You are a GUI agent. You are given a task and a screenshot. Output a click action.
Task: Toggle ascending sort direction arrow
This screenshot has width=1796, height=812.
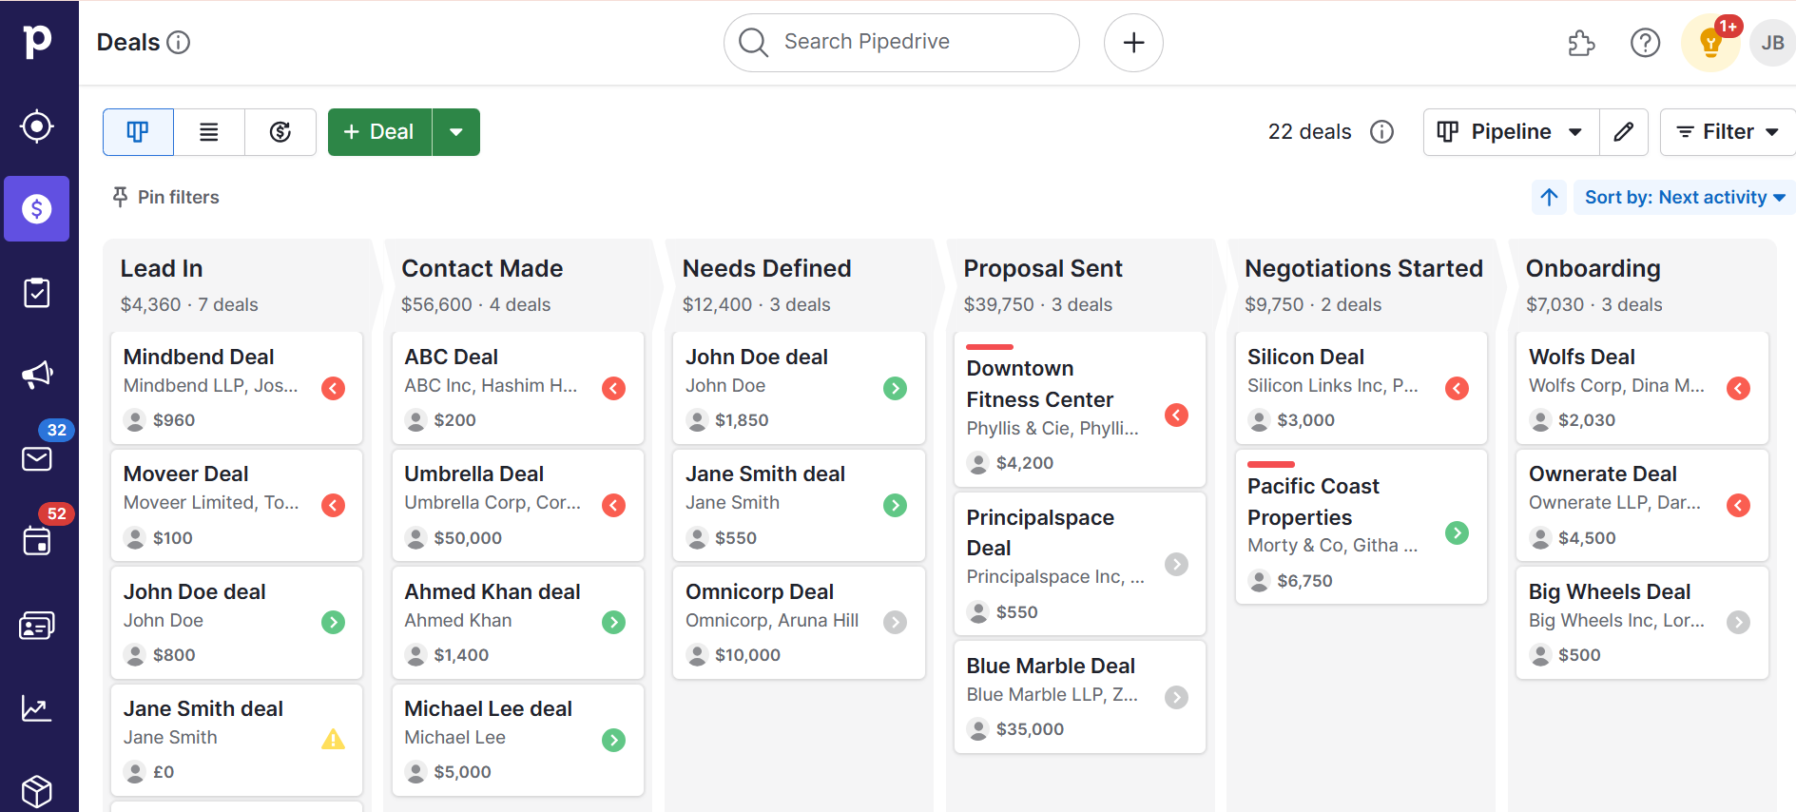[x=1550, y=197]
